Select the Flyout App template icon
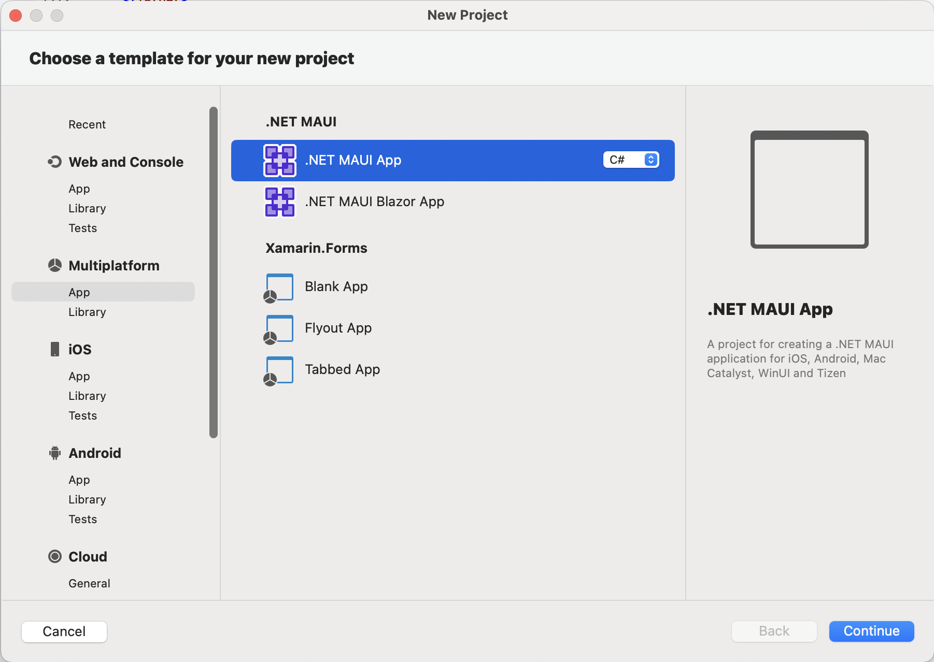This screenshot has width=934, height=662. pyautogui.click(x=278, y=328)
